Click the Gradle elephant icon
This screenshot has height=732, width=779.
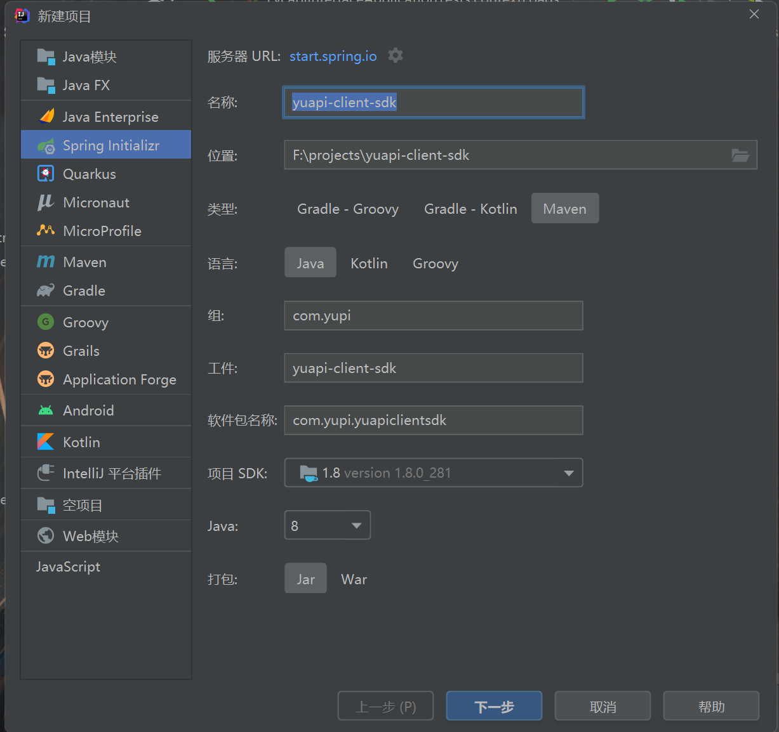tap(46, 291)
